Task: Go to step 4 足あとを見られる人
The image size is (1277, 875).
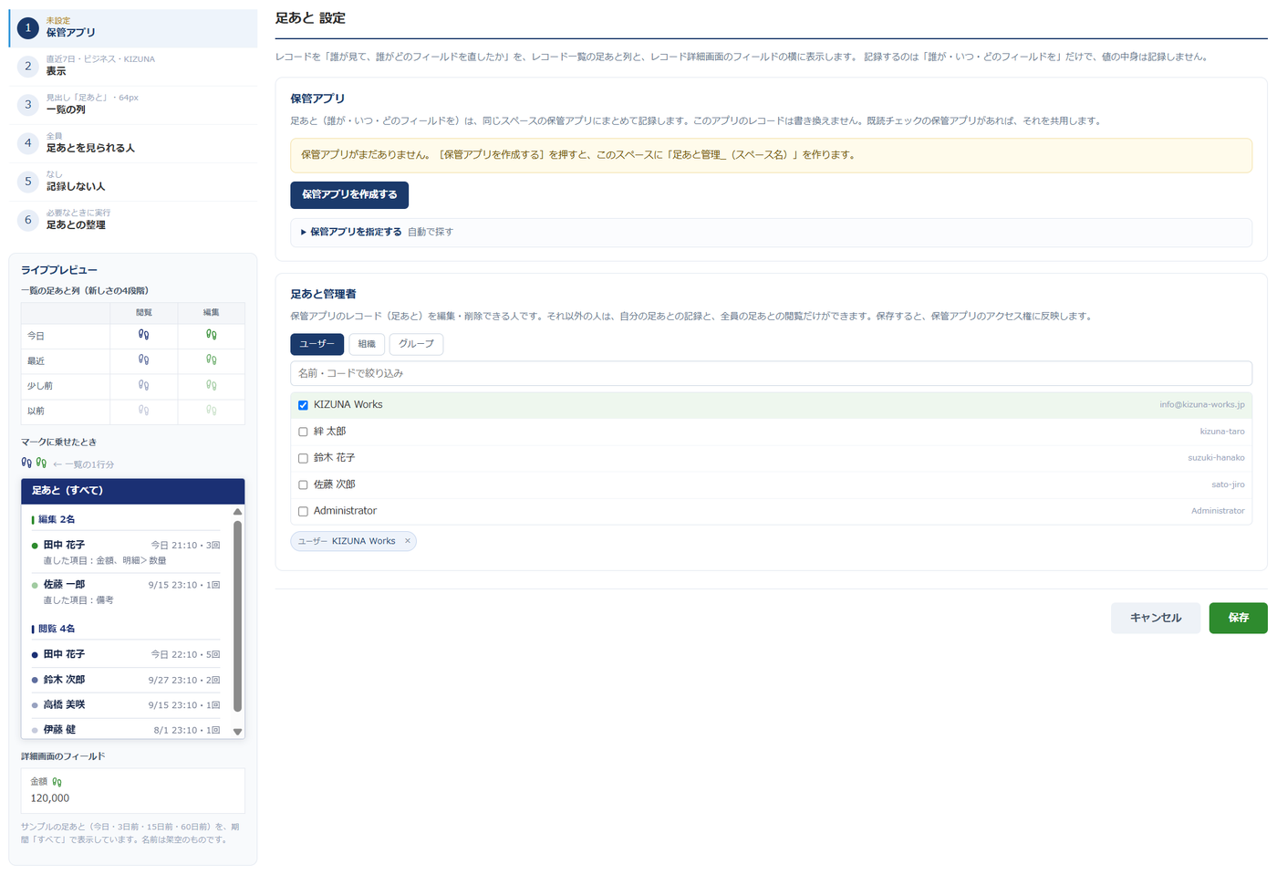Action: 133,142
